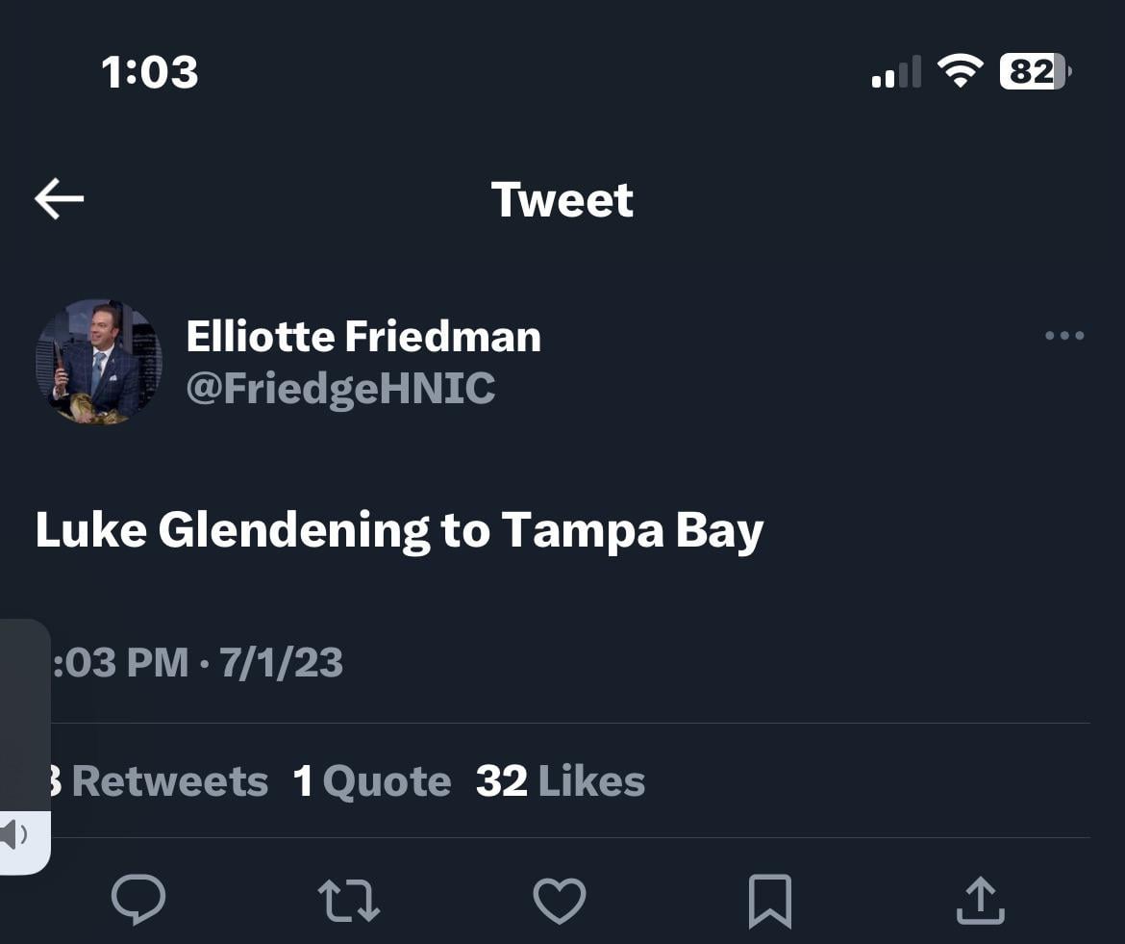Tap the retweet arrows icon
Screen dimensions: 1125x944
[x=349, y=900]
